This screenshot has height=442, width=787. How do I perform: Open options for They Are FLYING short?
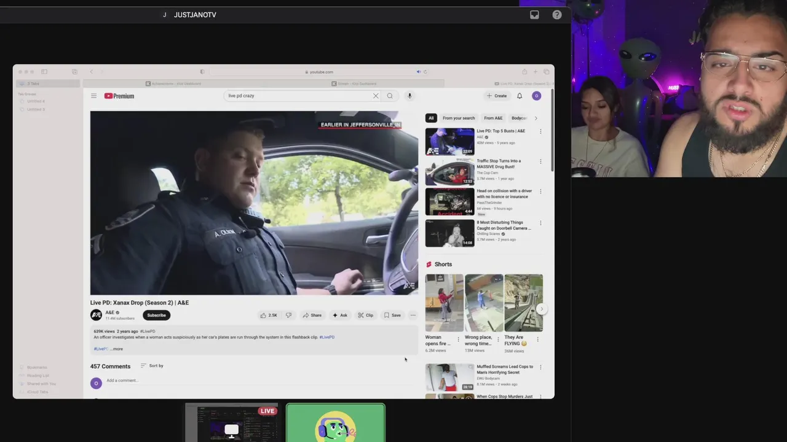[537, 339]
